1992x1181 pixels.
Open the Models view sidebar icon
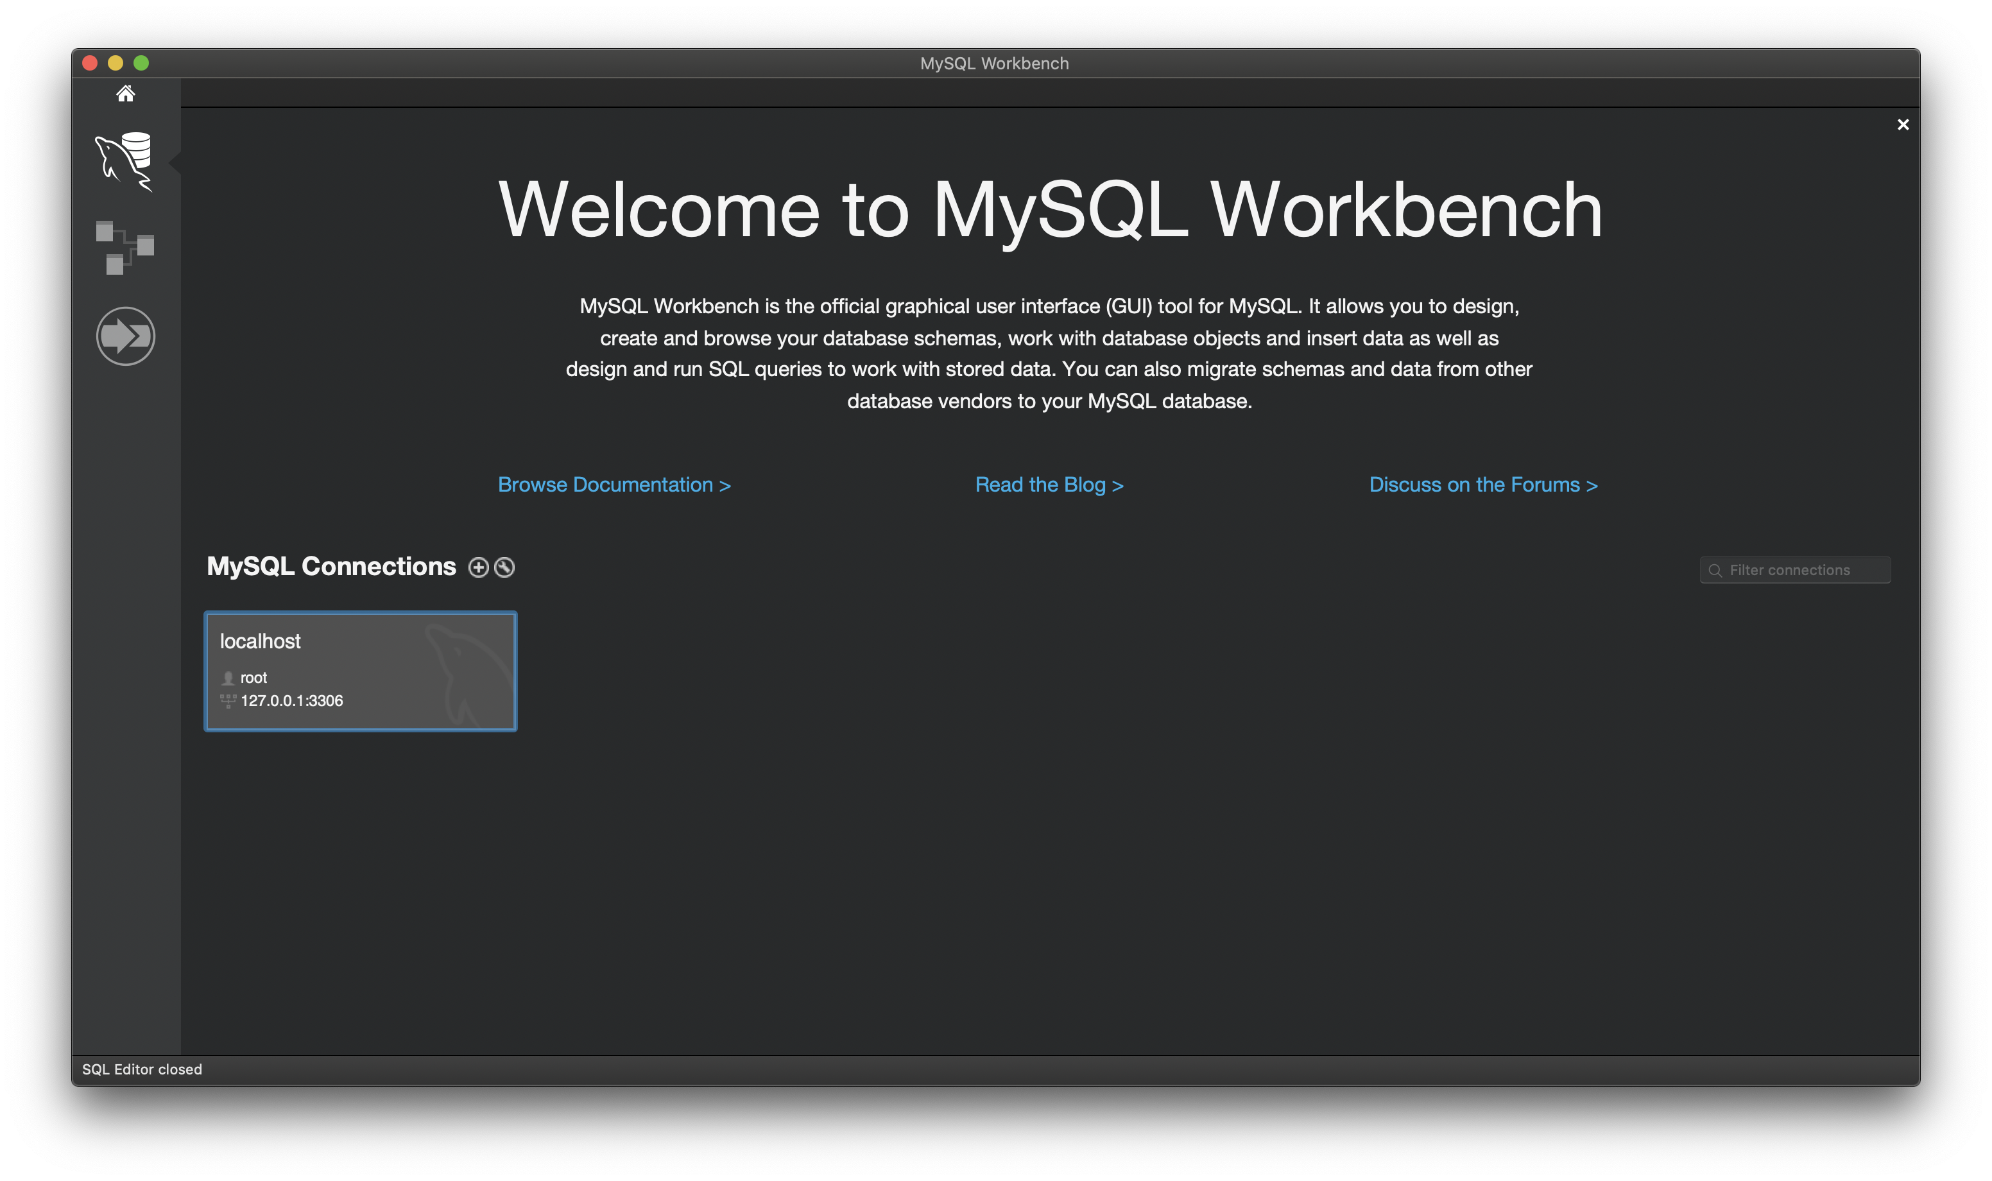(125, 248)
